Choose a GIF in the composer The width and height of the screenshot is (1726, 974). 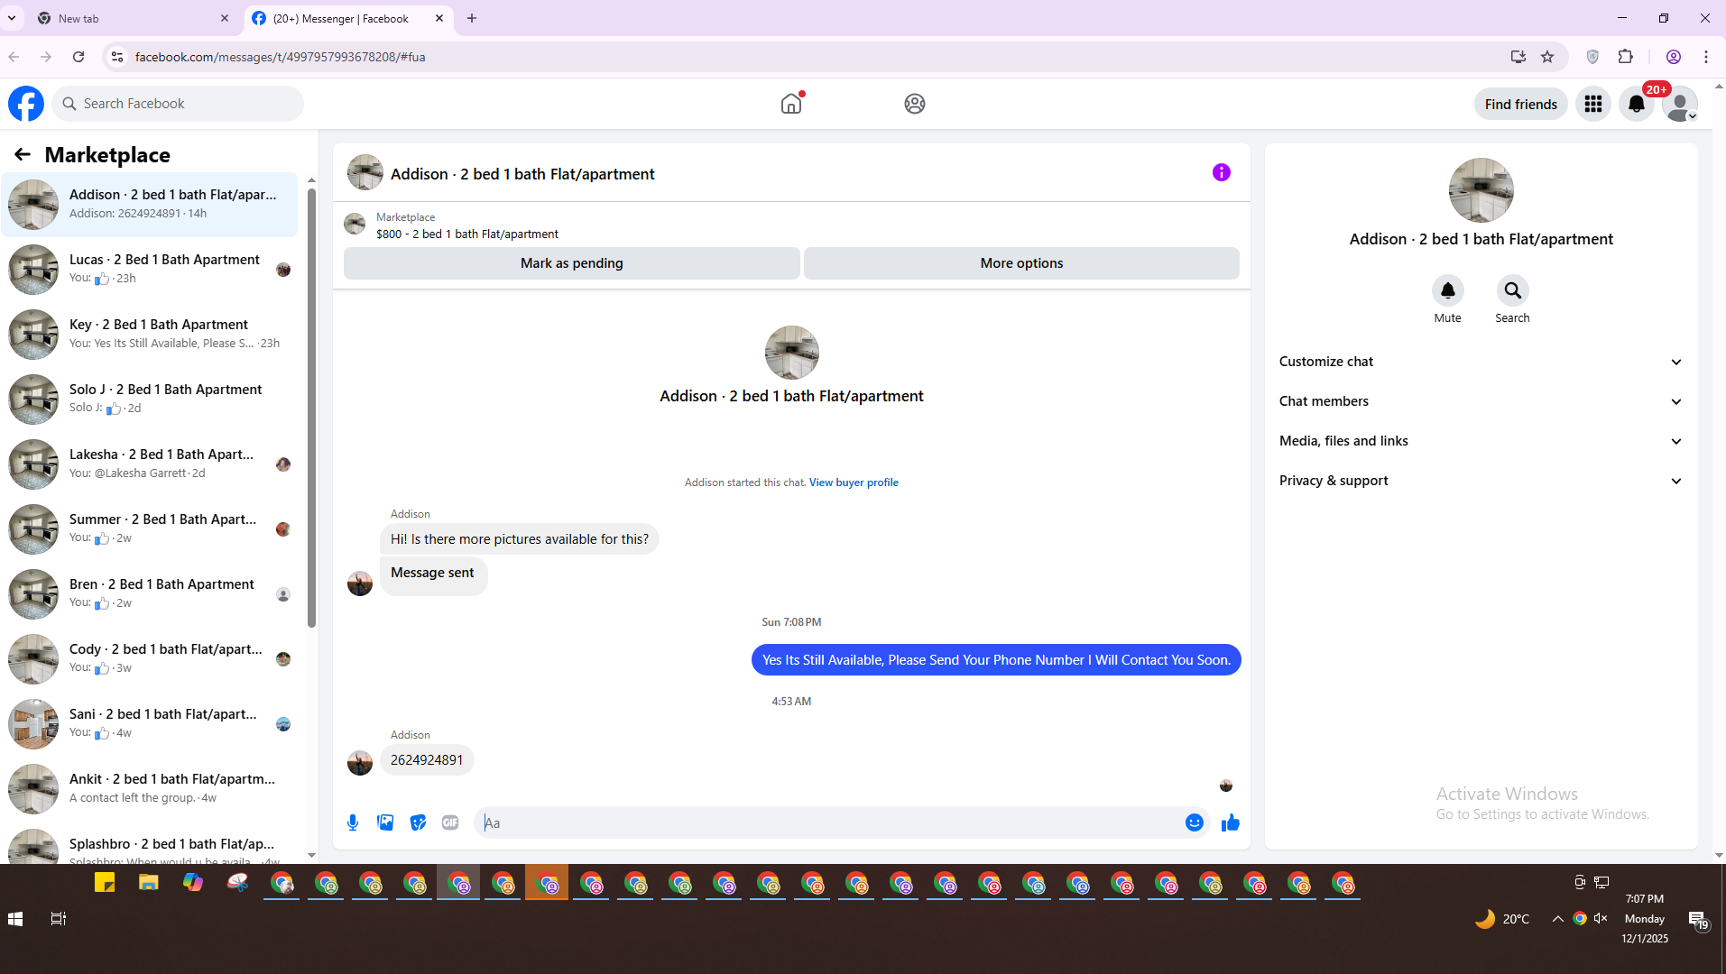[x=450, y=822]
